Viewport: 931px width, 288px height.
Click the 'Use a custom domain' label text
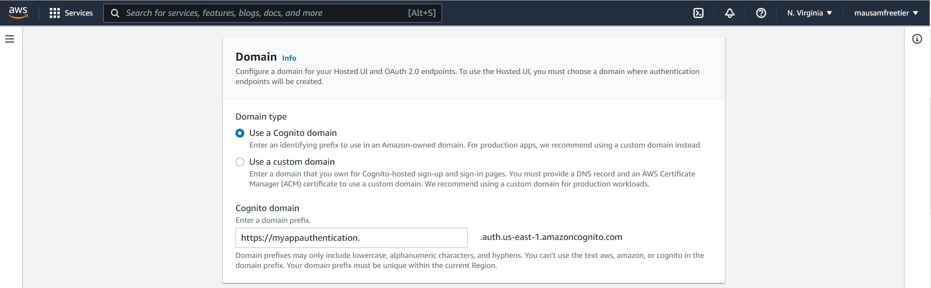pos(292,162)
